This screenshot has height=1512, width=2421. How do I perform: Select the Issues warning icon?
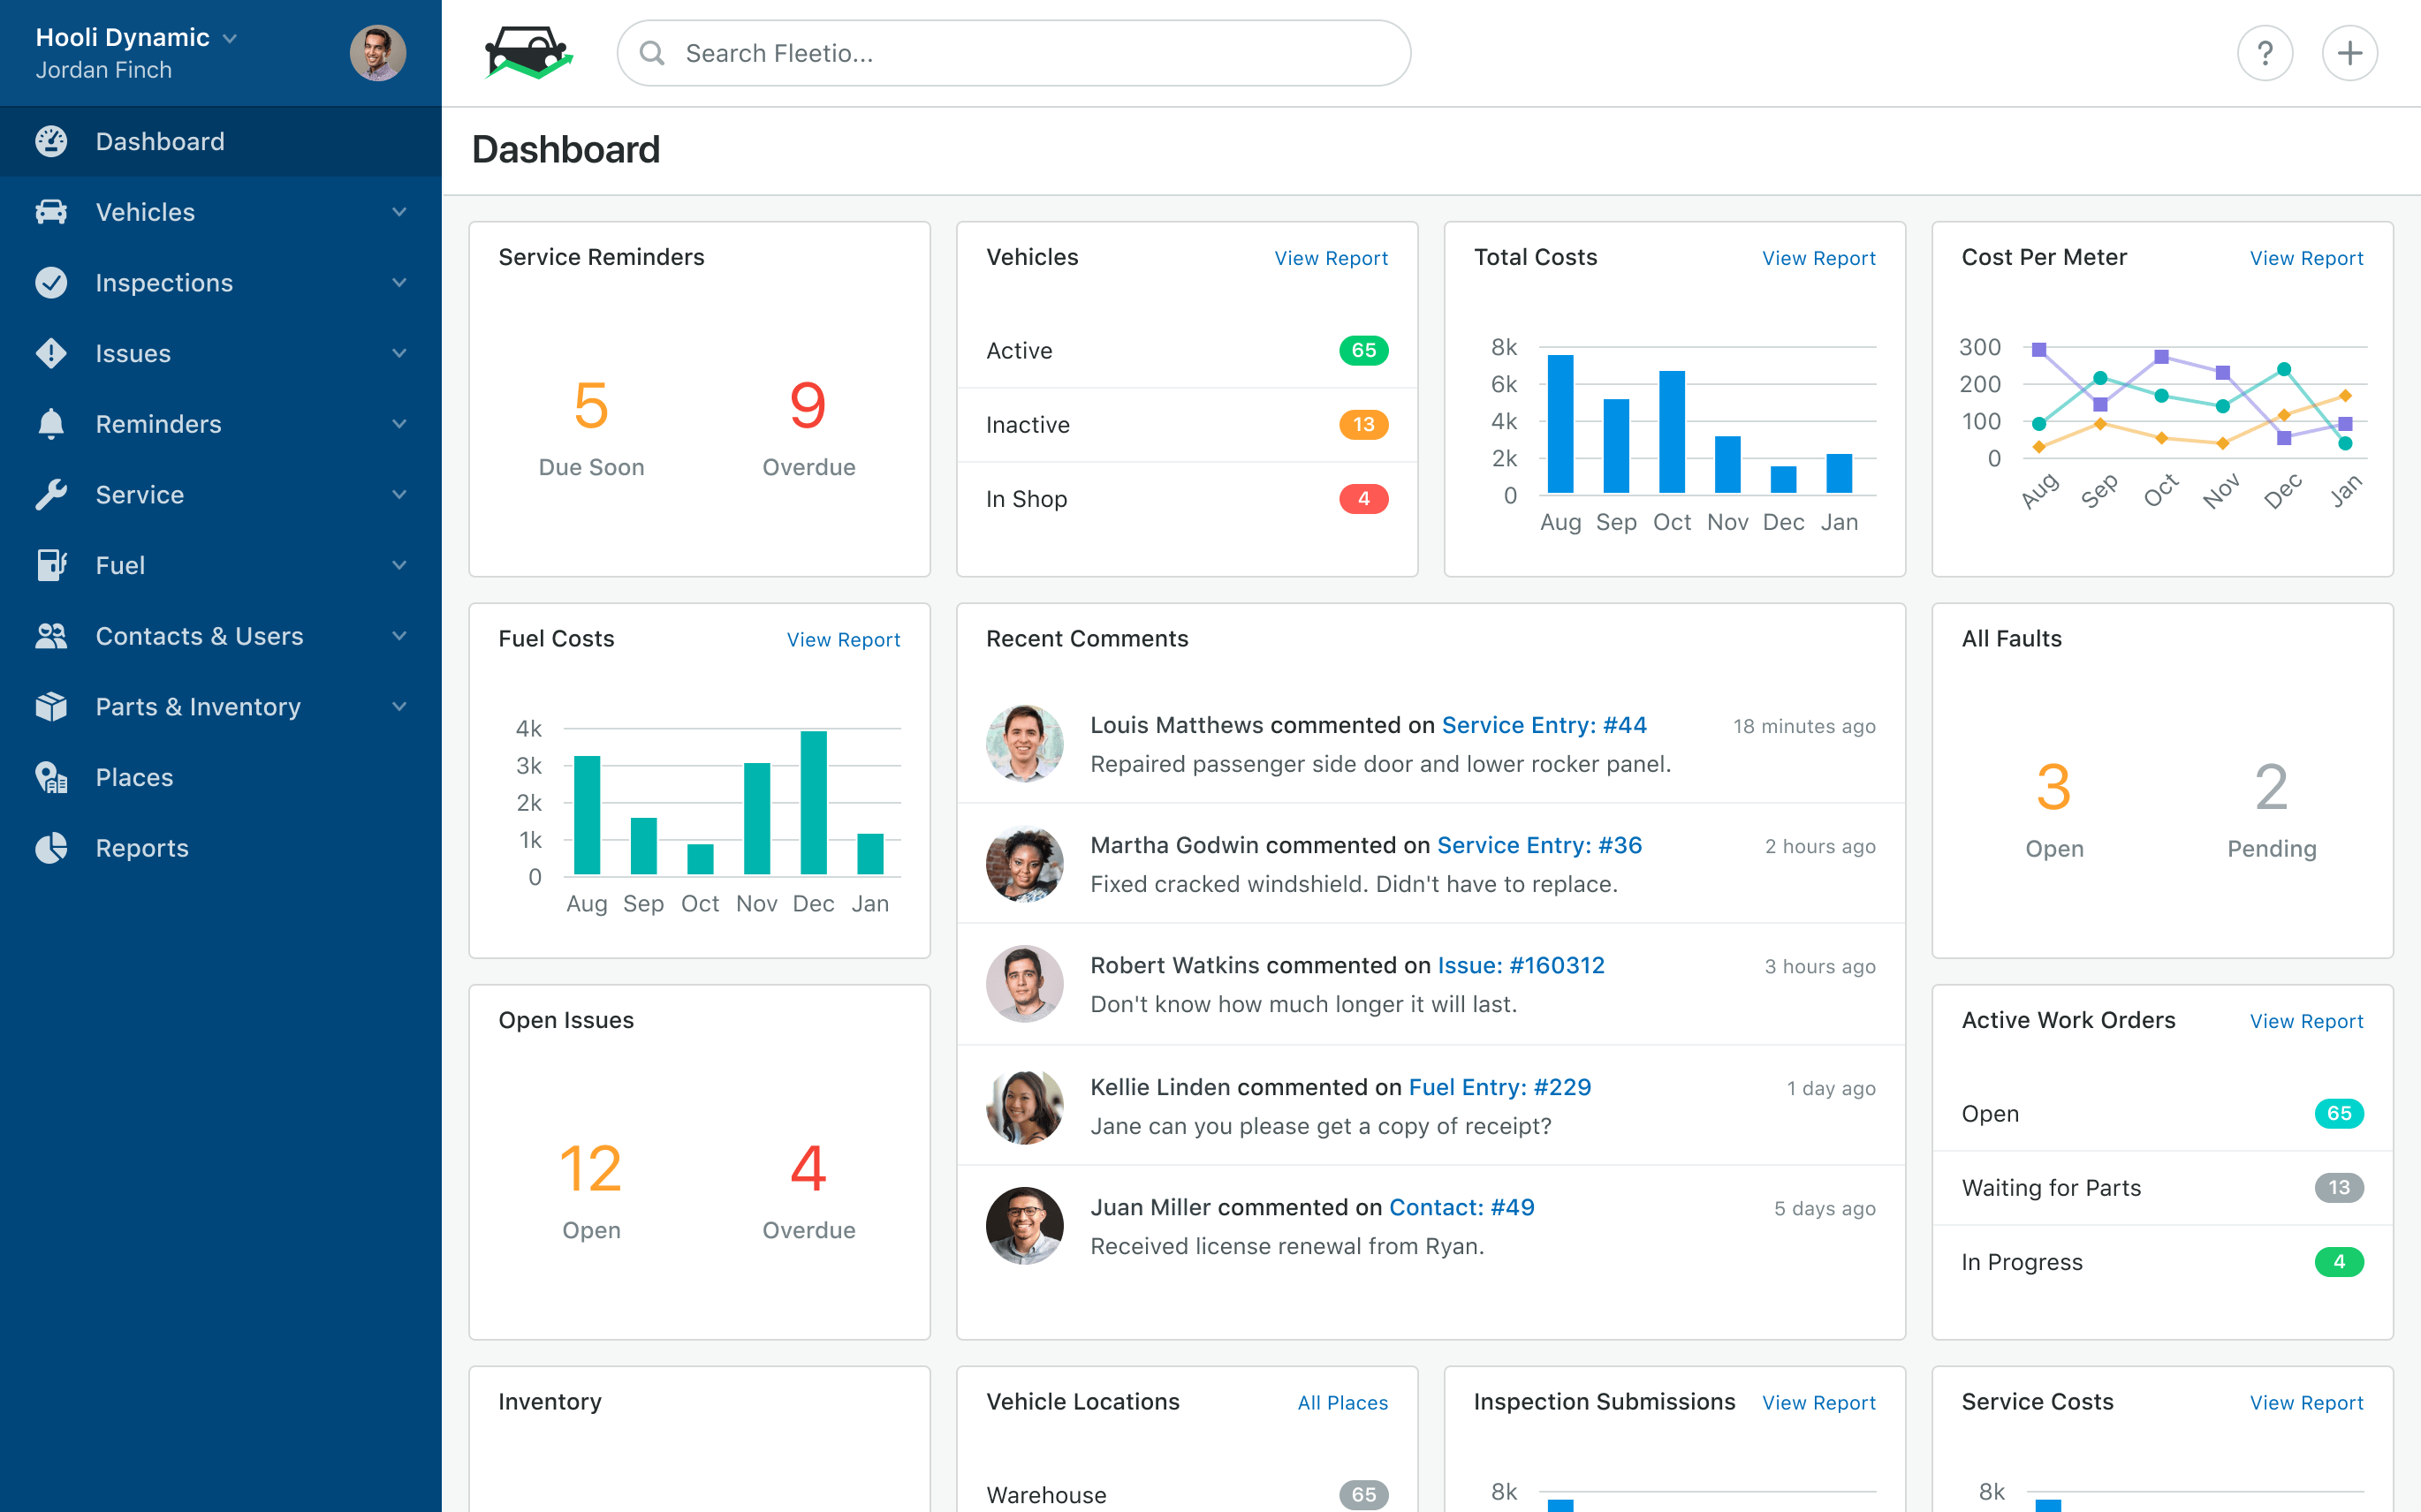(x=53, y=353)
